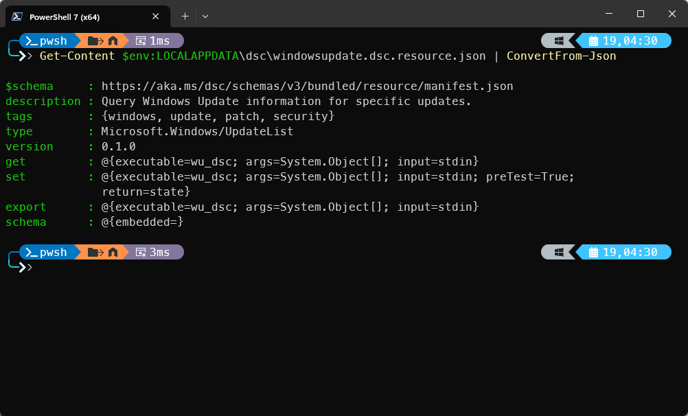The width and height of the screenshot is (688, 416).
Task: Click the folder icon in the second prompt
Action: tap(95, 253)
